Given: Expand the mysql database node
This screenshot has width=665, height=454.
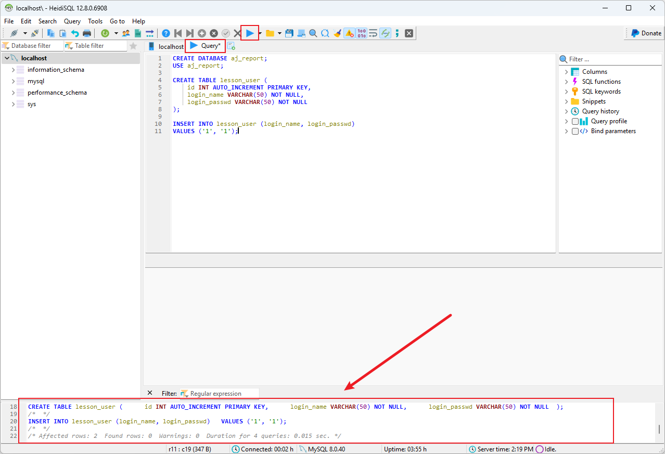Looking at the screenshot, I should click(13, 81).
